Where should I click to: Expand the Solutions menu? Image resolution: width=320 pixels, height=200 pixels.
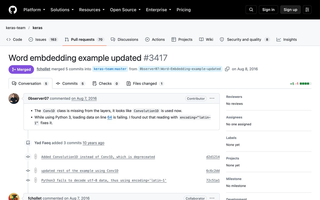tap(62, 10)
